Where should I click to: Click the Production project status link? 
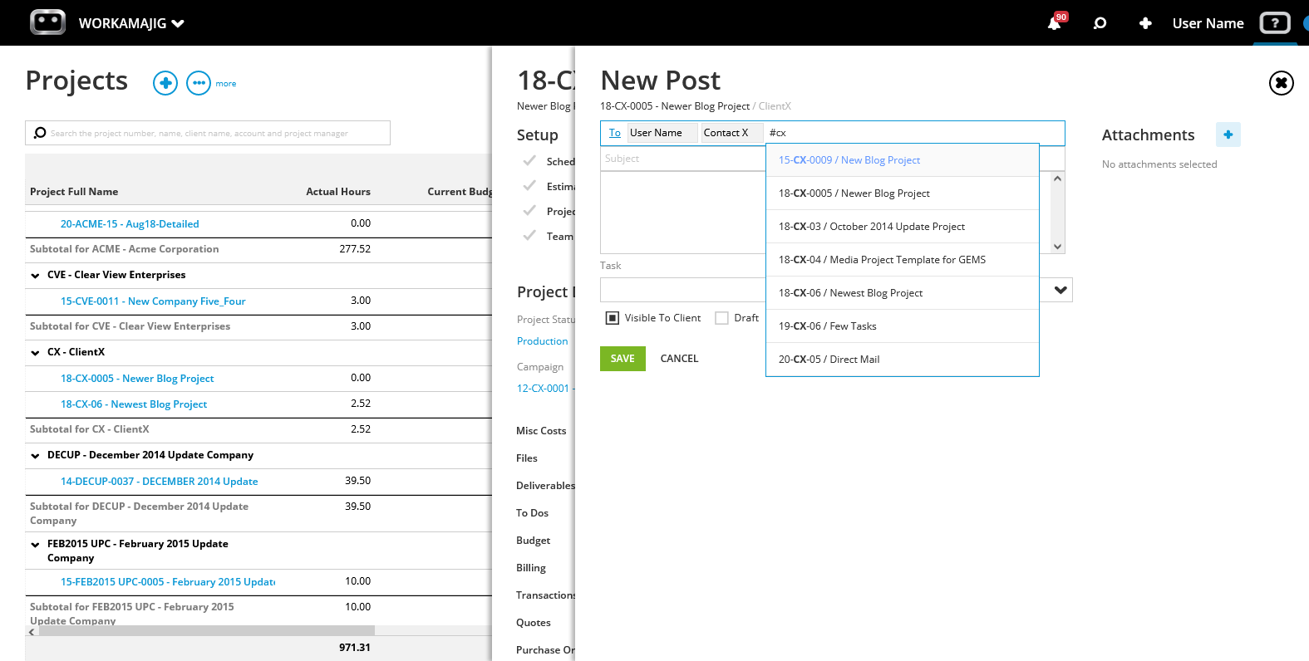[x=543, y=341]
